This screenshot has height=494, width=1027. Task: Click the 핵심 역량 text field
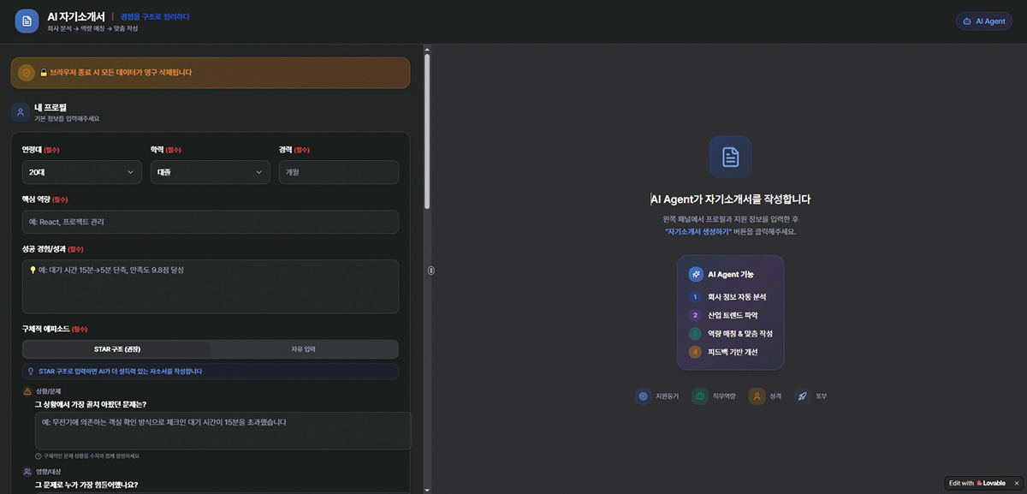[210, 222]
